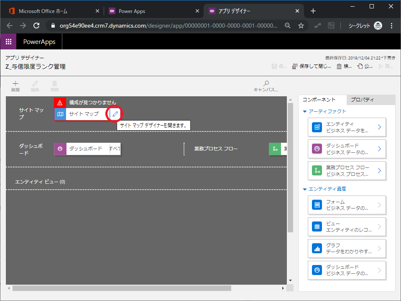Click the zoom magnifier icon in address bar

click(x=288, y=26)
